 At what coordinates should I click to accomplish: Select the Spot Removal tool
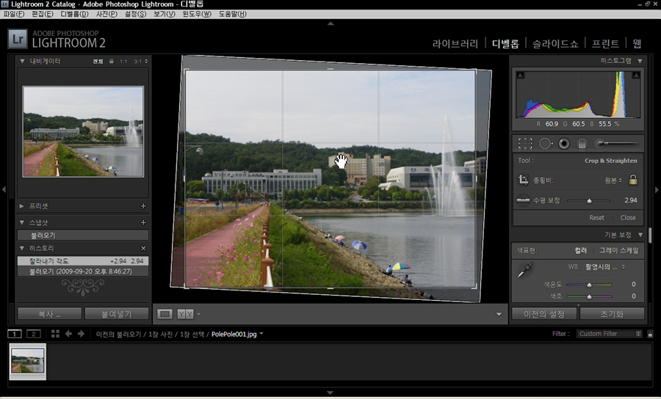pyautogui.click(x=545, y=144)
